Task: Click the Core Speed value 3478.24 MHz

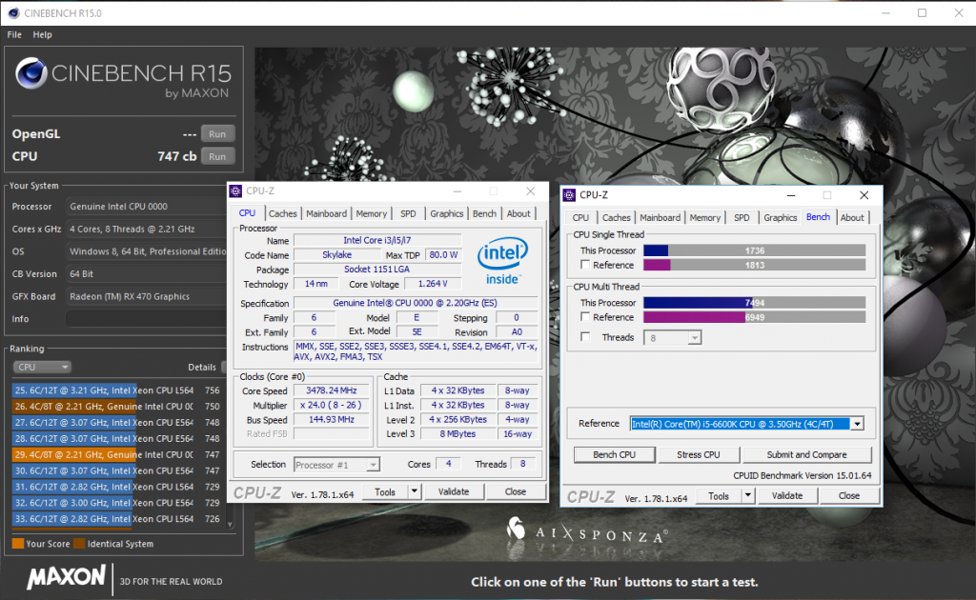Action: point(331,390)
